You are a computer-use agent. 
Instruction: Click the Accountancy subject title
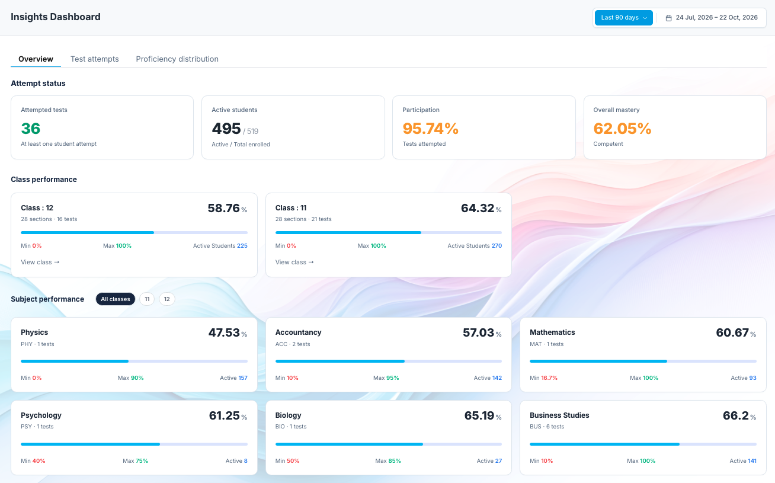299,332
